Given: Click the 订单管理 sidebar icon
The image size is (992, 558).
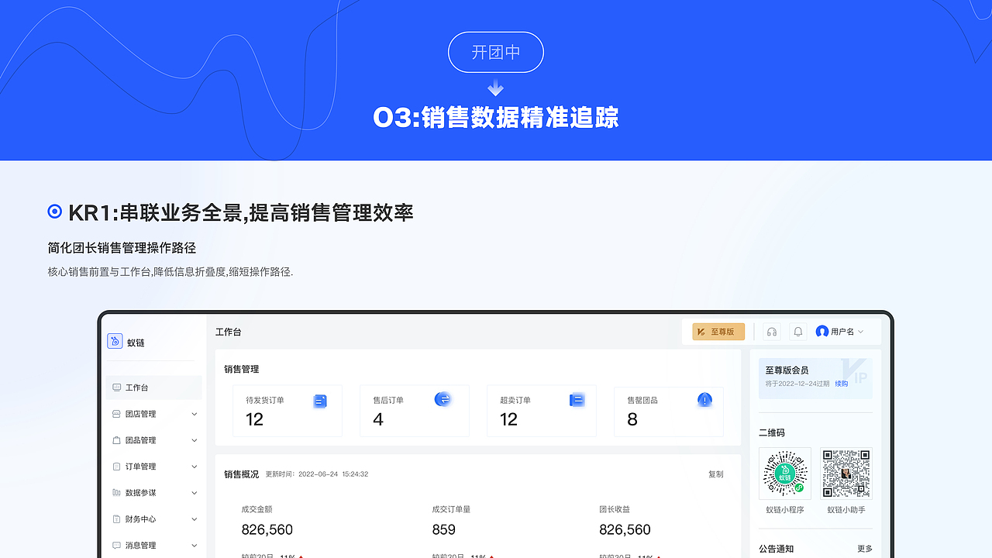Looking at the screenshot, I should 116,467.
